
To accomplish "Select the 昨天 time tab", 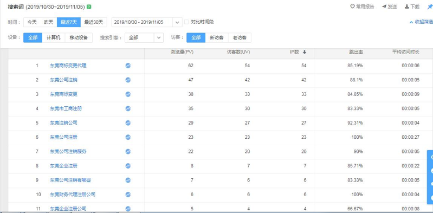I will [x=49, y=22].
